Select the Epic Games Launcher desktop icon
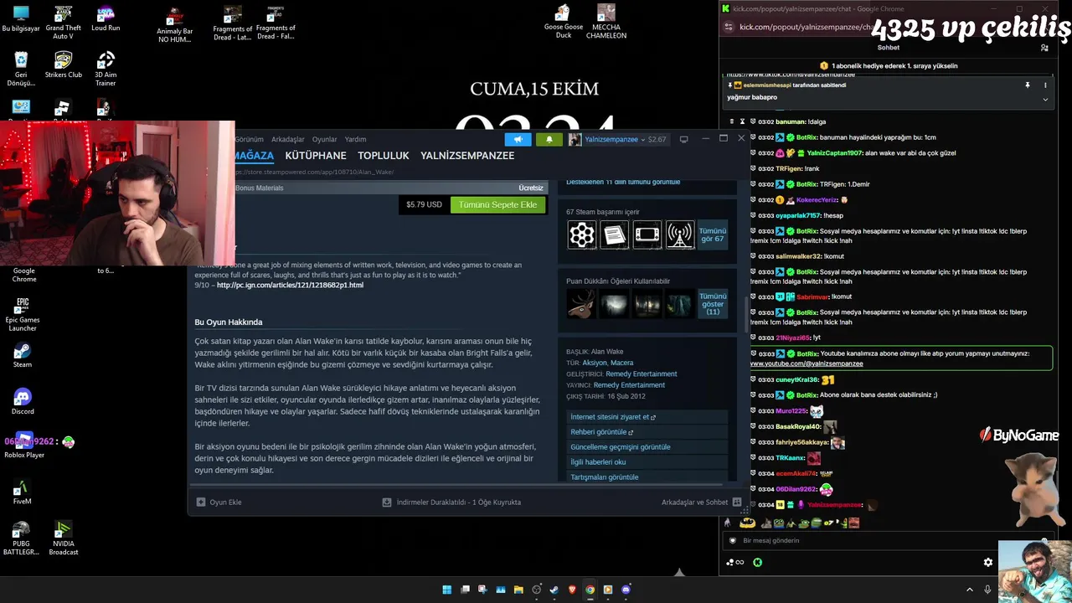Viewport: 1072px width, 603px height. pyautogui.click(x=23, y=313)
